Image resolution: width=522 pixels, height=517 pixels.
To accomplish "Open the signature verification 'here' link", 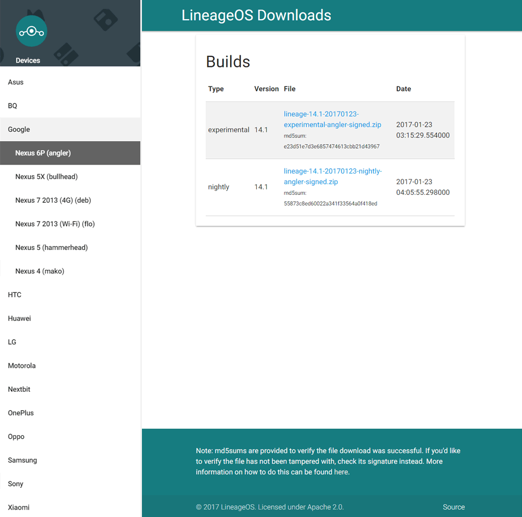I will coord(341,472).
